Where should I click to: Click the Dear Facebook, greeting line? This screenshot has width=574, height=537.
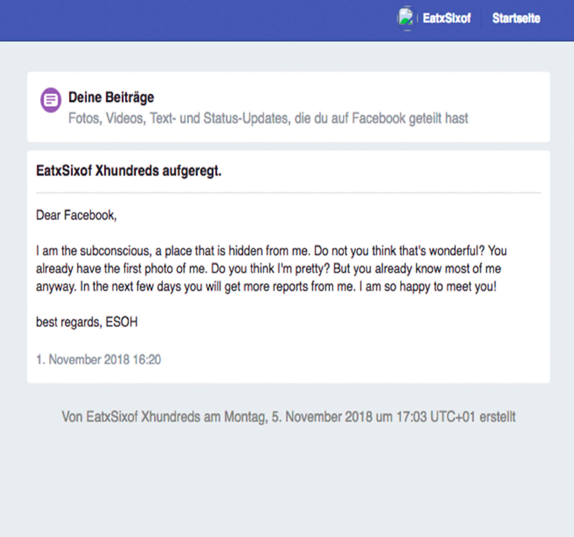coord(76,215)
